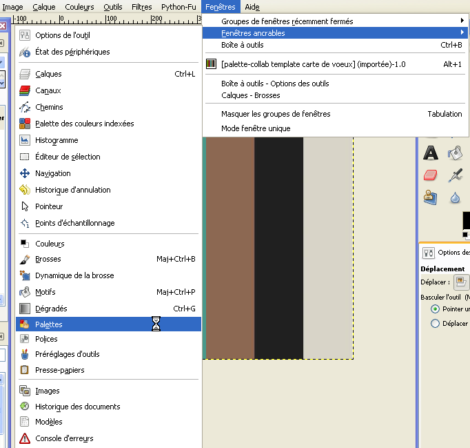Choose Boîte à outils Ctrl+B entry
The height and width of the screenshot is (448, 470).
coord(335,45)
